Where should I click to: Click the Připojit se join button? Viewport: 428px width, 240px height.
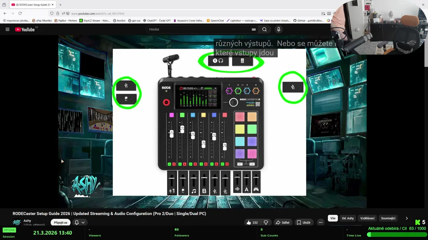click(61, 222)
